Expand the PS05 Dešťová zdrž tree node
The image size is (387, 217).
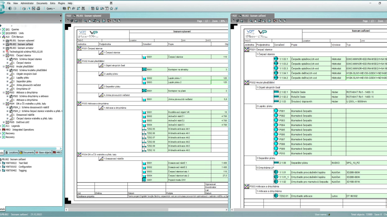point(4,122)
